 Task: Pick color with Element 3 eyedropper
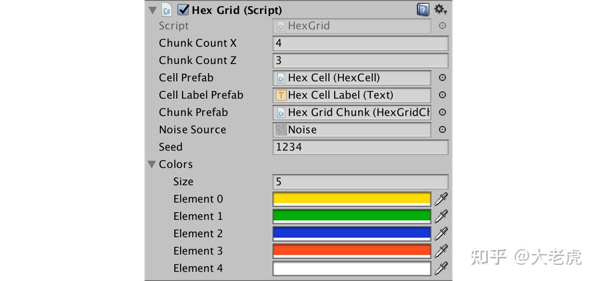[x=441, y=251]
